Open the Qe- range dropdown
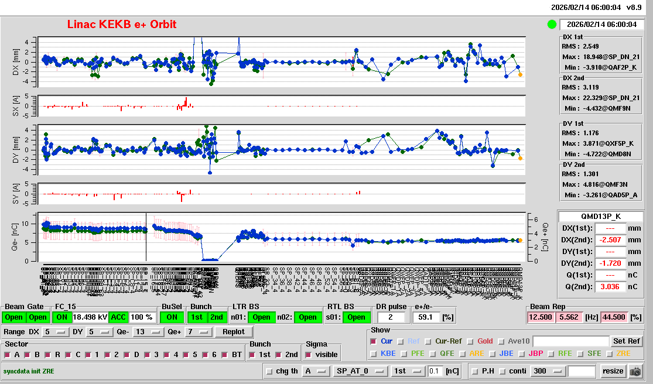The image size is (653, 384). coord(149,332)
